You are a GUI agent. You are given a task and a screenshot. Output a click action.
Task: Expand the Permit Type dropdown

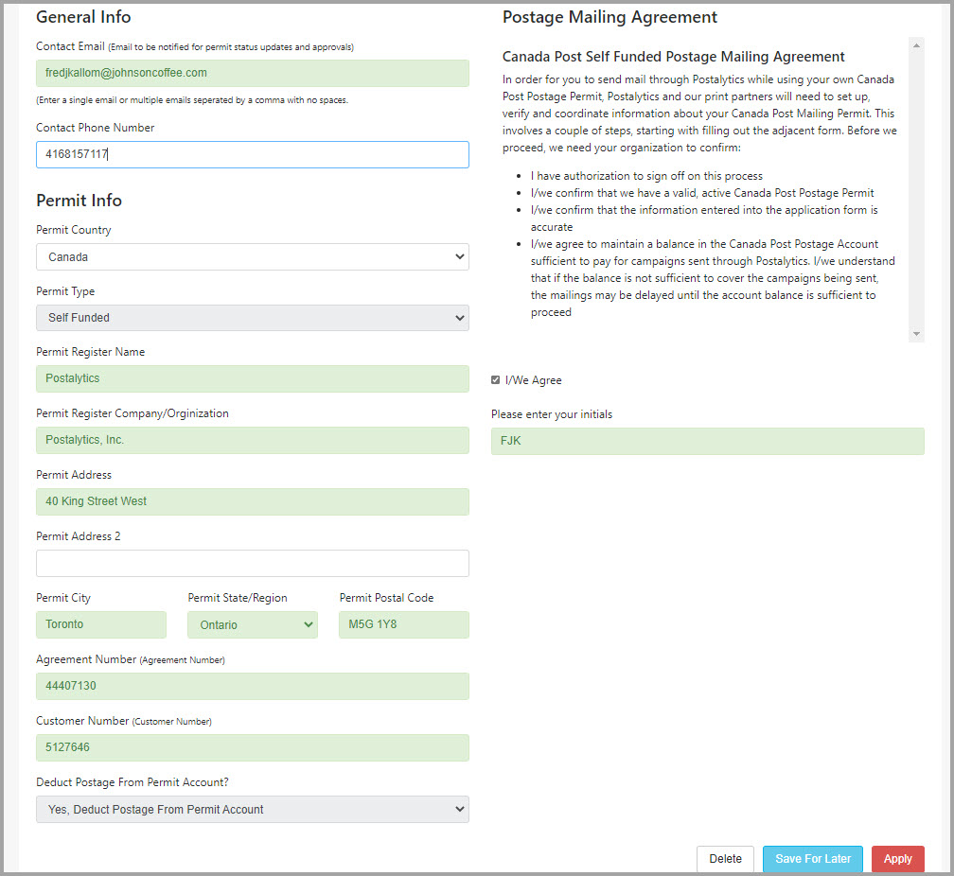pyautogui.click(x=253, y=318)
